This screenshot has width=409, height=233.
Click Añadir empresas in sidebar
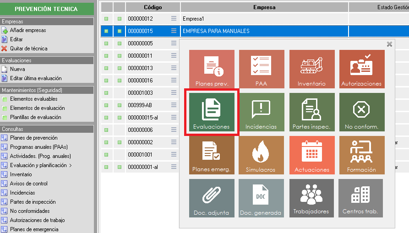pyautogui.click(x=28, y=30)
